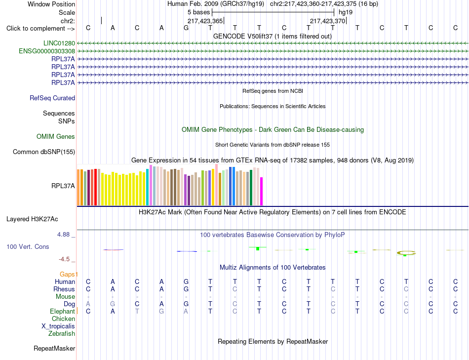Click the Common dbSNP(155) track label
This screenshot has height=360, width=469.
[44, 152]
